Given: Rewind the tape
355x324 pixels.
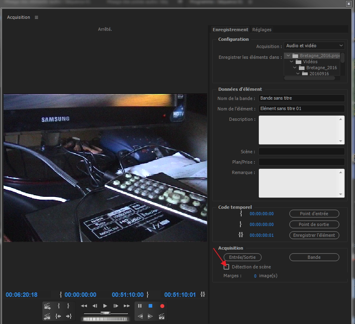Looking at the screenshot, I should 84,306.
